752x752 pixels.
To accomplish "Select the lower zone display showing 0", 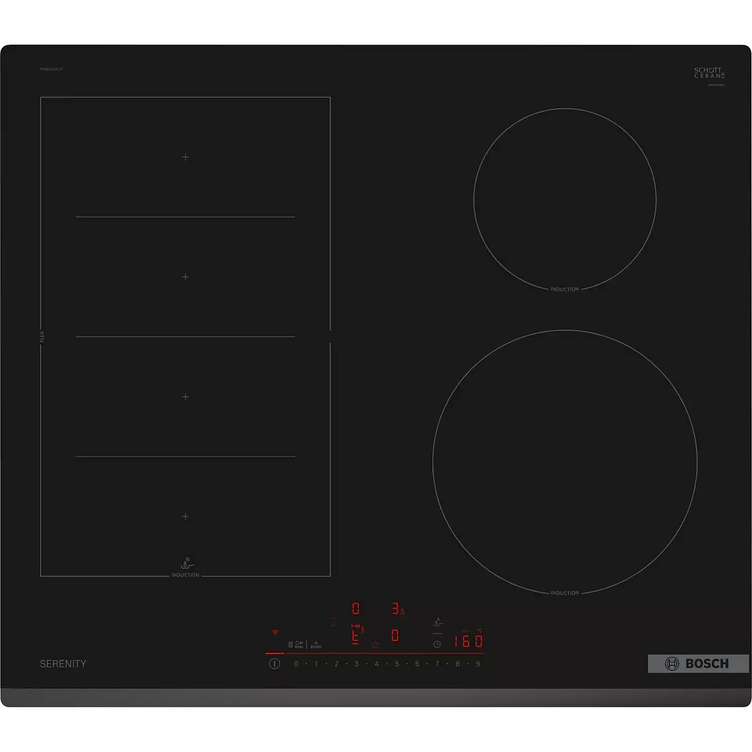I will [395, 635].
